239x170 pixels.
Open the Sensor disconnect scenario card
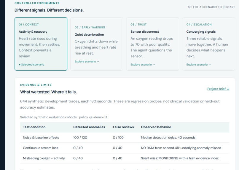click(153, 44)
